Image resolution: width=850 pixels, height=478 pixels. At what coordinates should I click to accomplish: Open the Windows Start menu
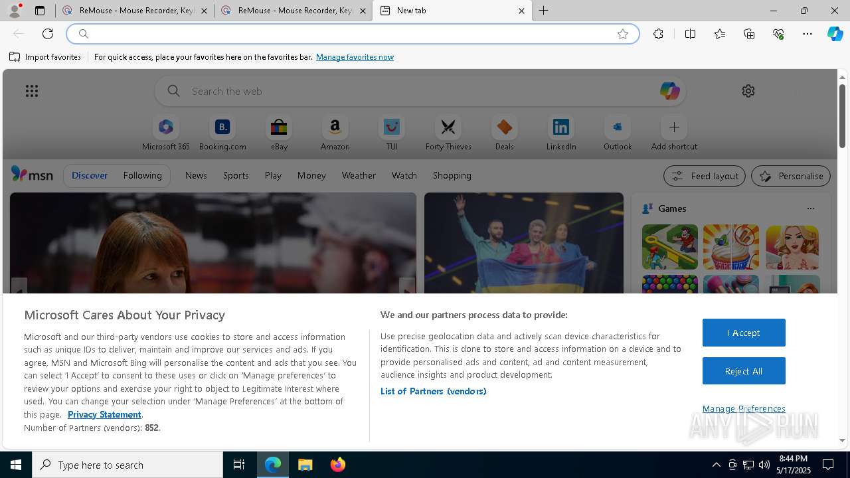click(x=16, y=465)
